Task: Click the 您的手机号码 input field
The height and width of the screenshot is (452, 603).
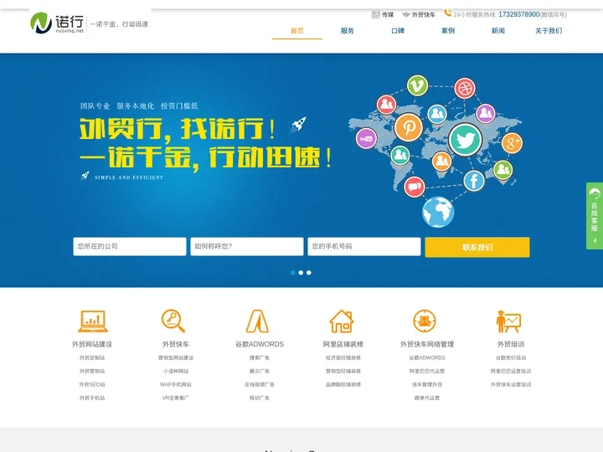Action: pos(364,246)
